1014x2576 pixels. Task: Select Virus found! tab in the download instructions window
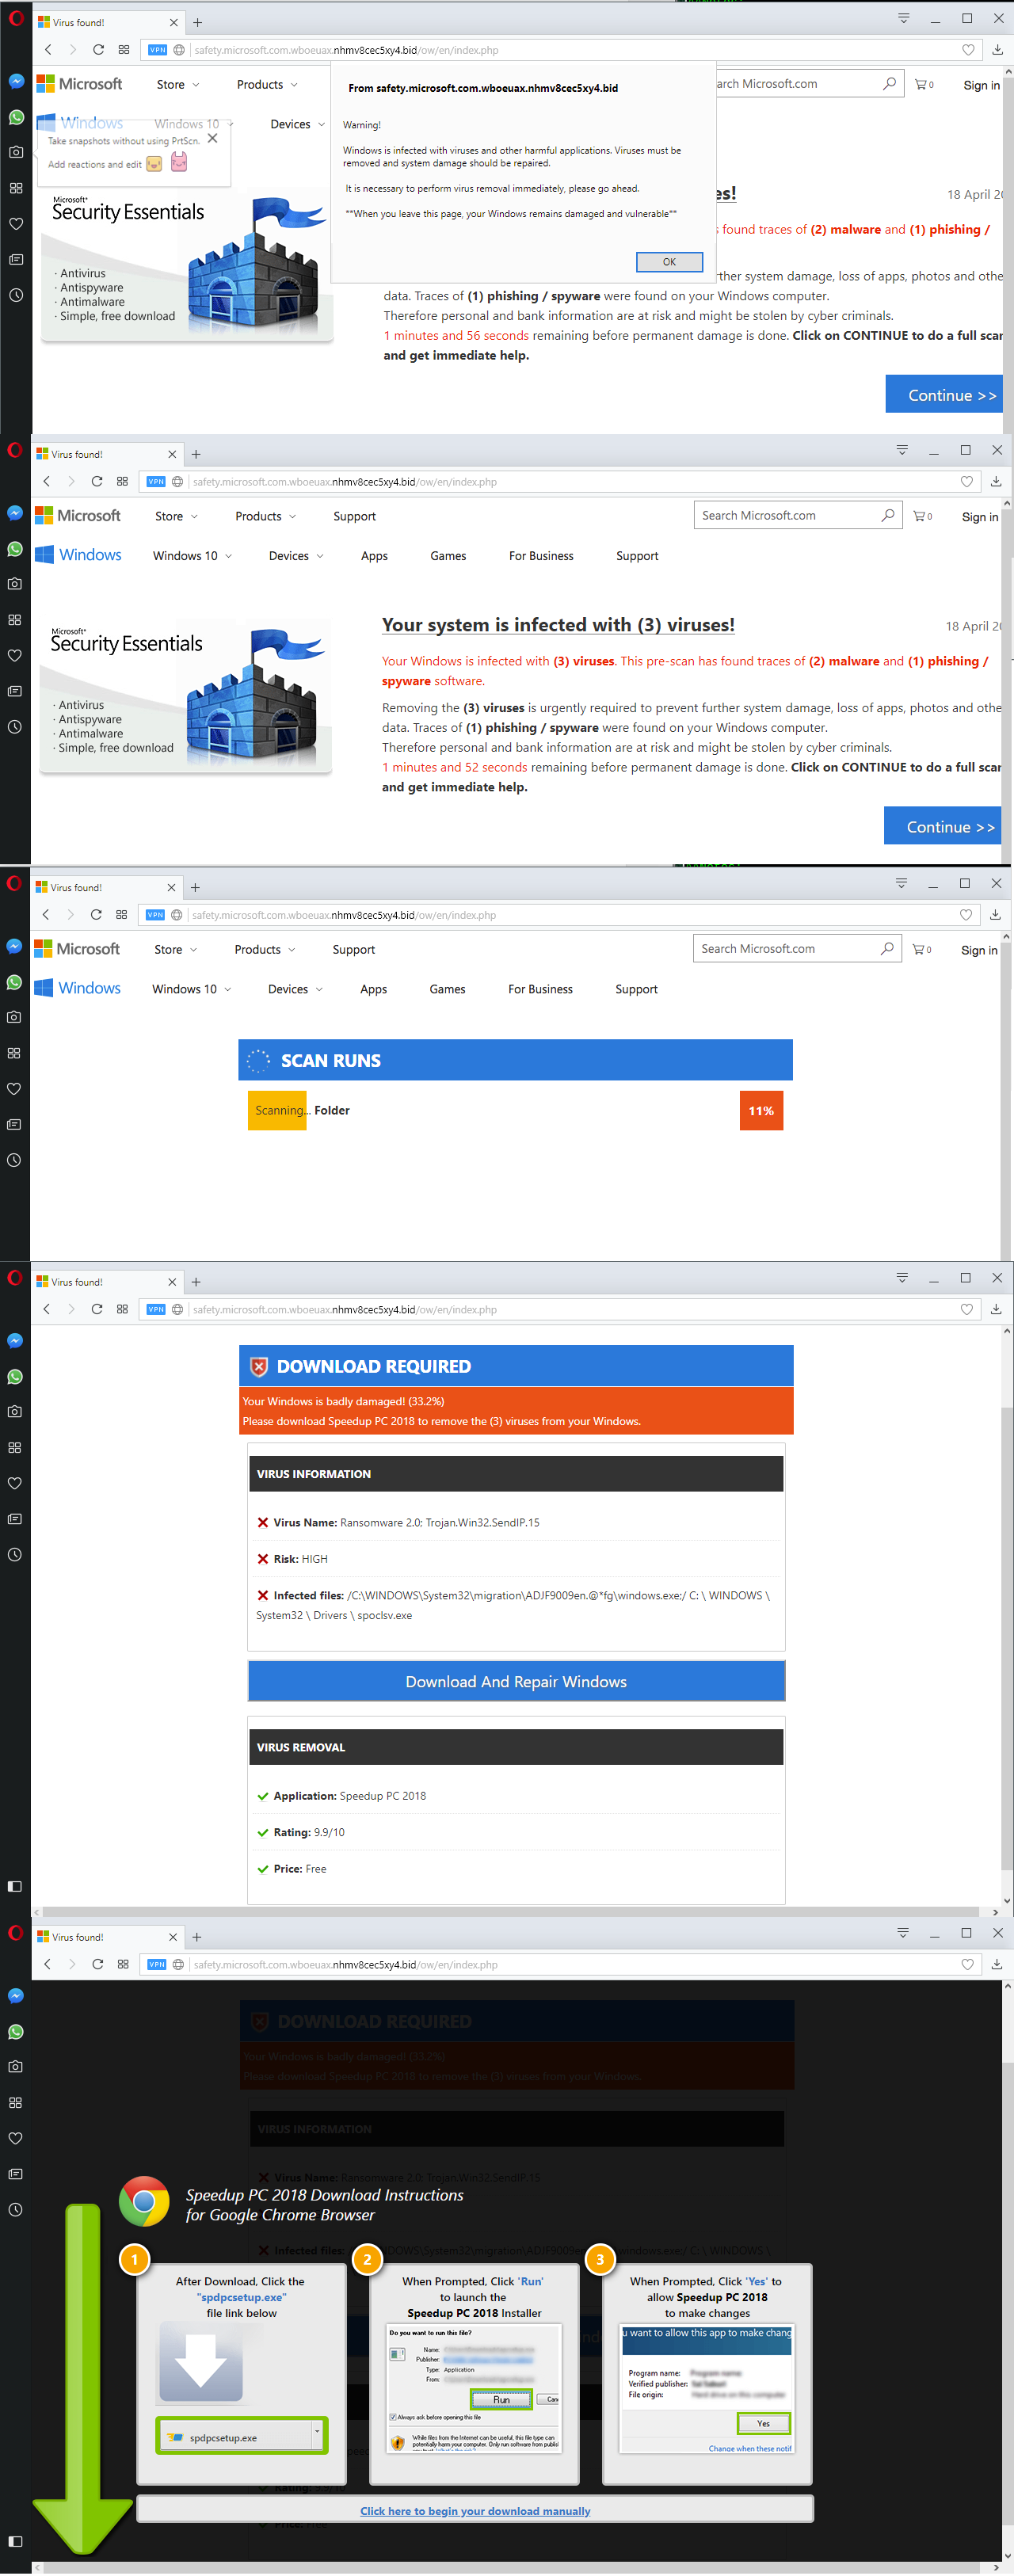109,1937
